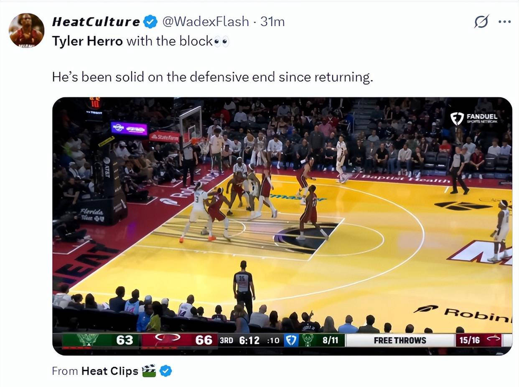This screenshot has height=387, width=519.
Task: Click the blue verified badge beside HeatCulture
Action: (x=150, y=22)
